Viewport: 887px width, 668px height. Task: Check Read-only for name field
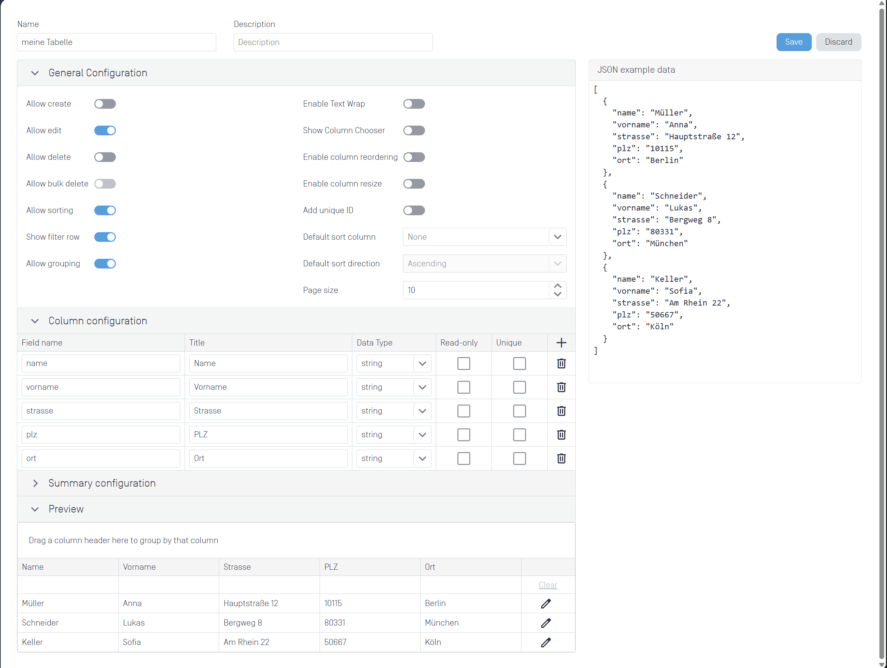coord(463,363)
